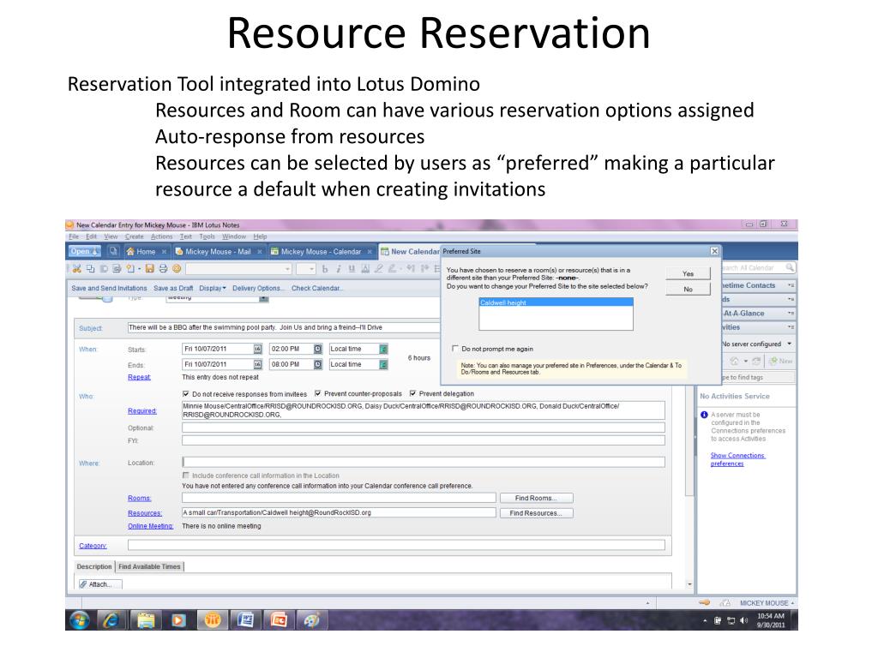Open the Sametime Contacts panel menu
This screenshot has width=878, height=658.
[791, 285]
